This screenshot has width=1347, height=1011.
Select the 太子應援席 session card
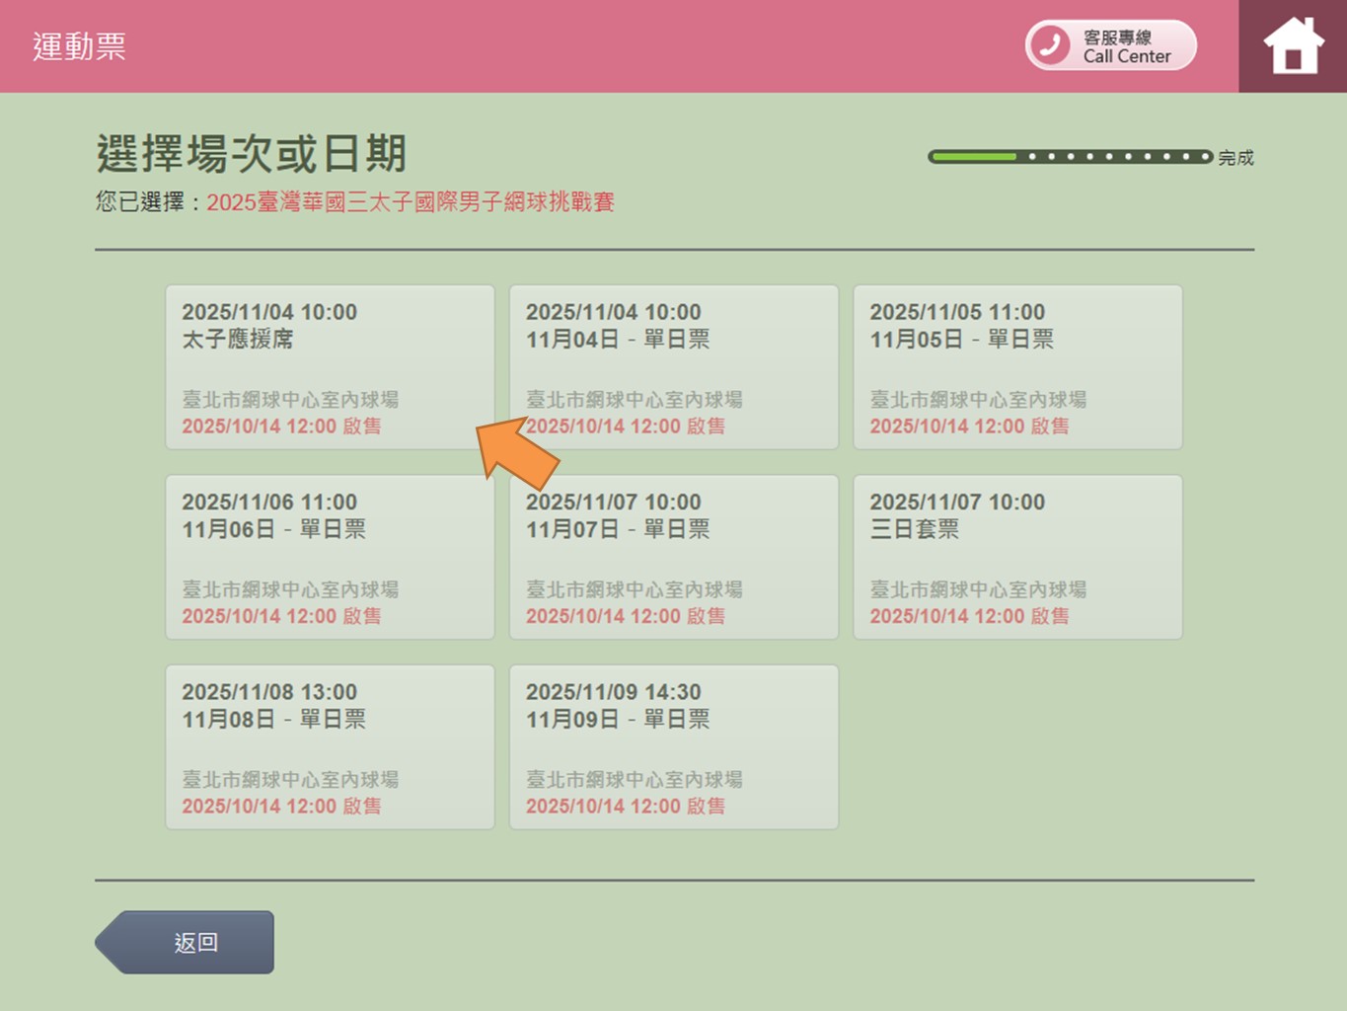coord(330,367)
